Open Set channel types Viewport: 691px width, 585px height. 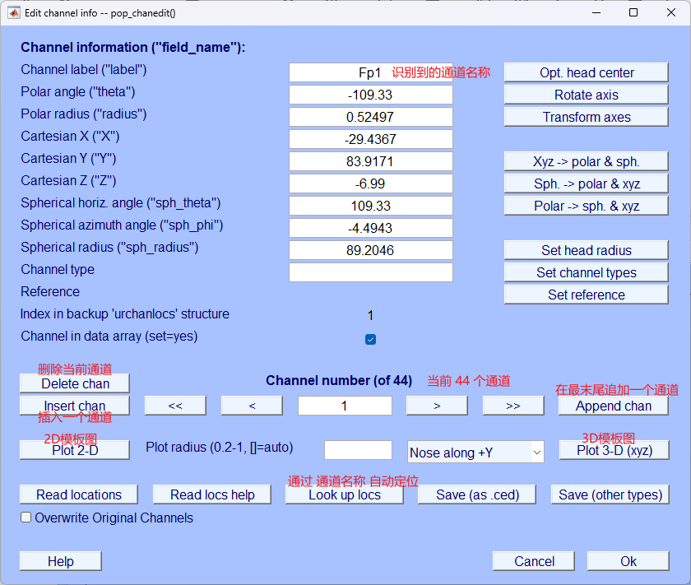tap(586, 272)
